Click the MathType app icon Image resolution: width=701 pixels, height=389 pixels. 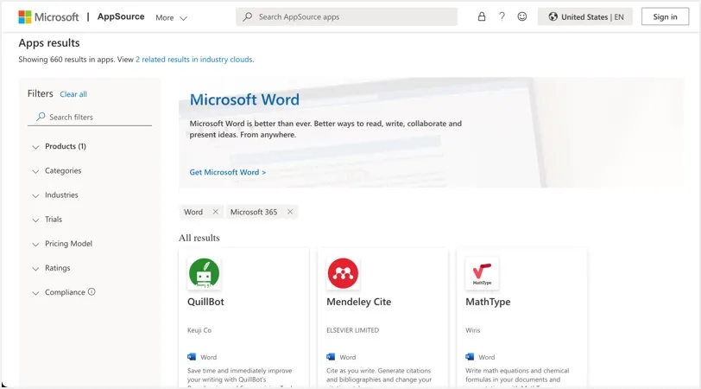pyautogui.click(x=482, y=273)
